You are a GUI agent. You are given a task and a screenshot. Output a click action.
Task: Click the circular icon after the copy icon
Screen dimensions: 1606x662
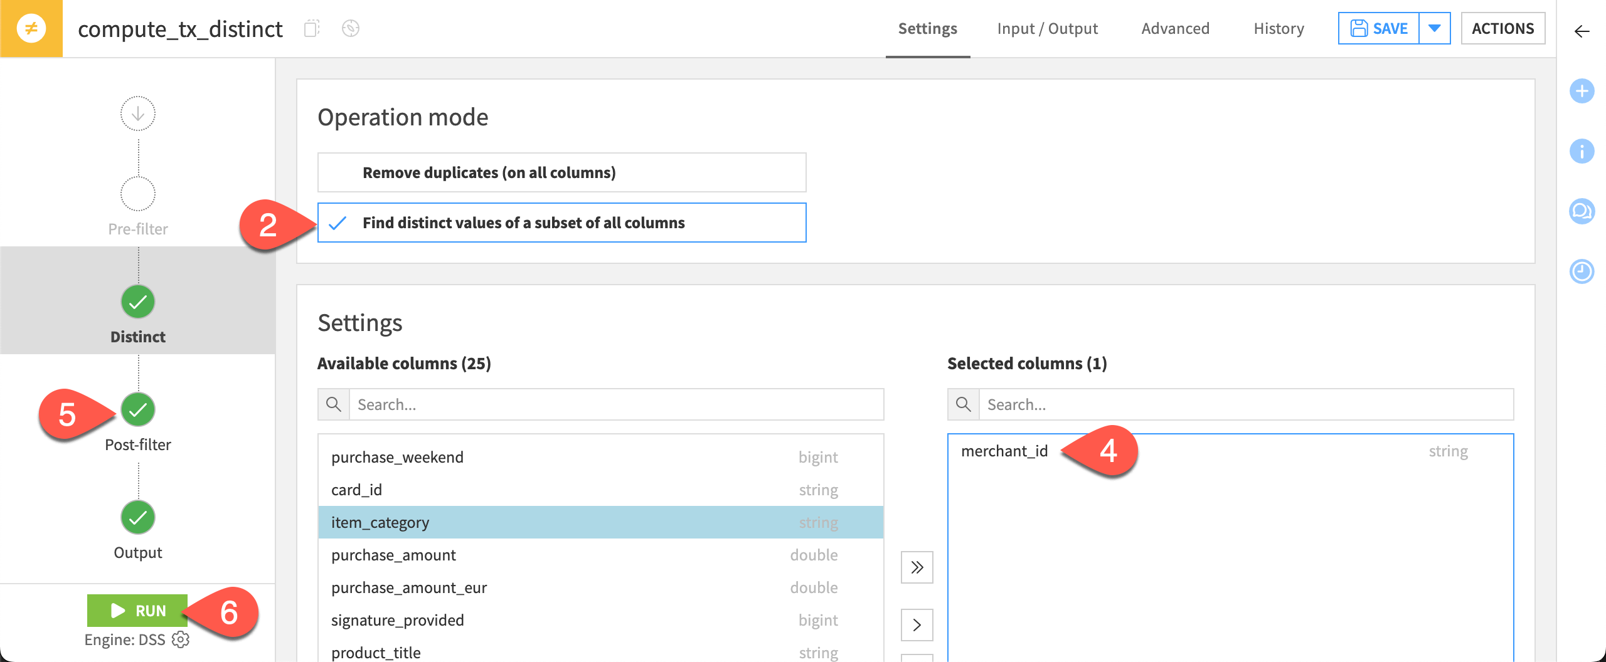click(351, 29)
